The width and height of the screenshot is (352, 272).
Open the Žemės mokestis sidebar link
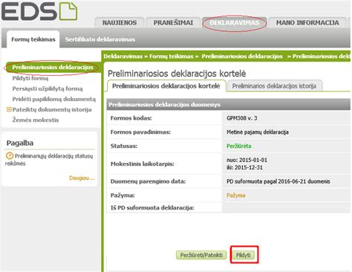point(36,120)
